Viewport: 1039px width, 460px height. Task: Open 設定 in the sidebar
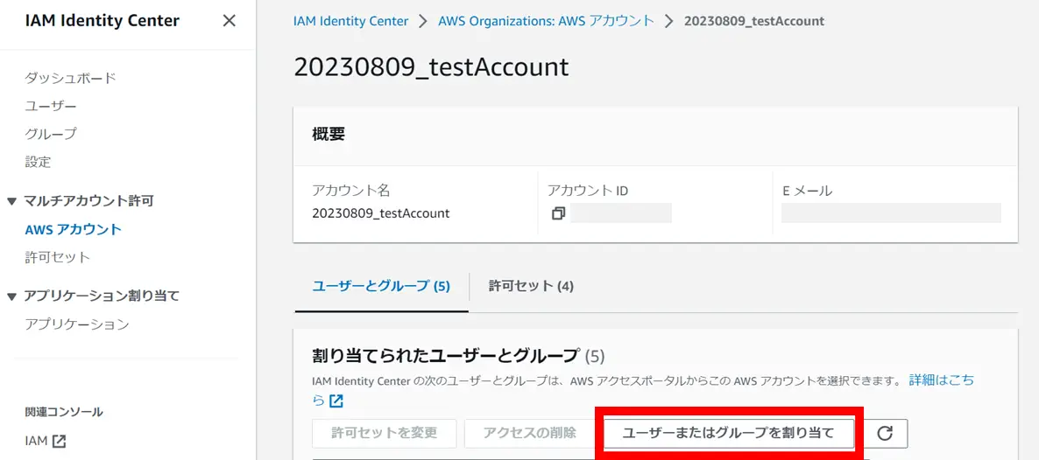coord(38,162)
